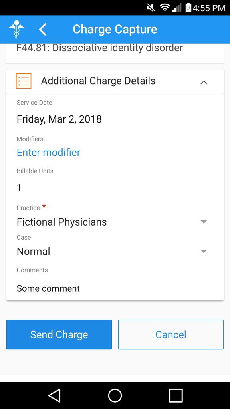
Task: Open the Practice dropdown arrow
Action: 204,222
